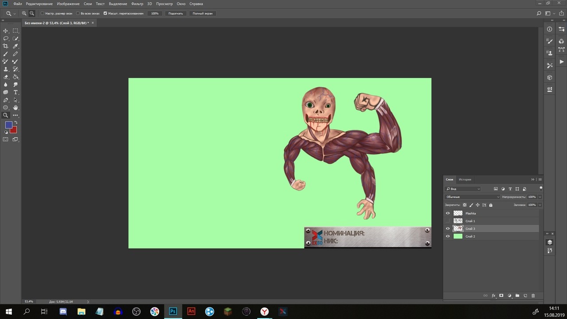Delete layer with trash icon
Screen dimensions: 567x319
pyautogui.click(x=533, y=296)
